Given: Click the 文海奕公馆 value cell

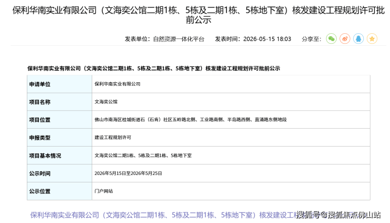Looking at the screenshot, I should click(231, 102).
